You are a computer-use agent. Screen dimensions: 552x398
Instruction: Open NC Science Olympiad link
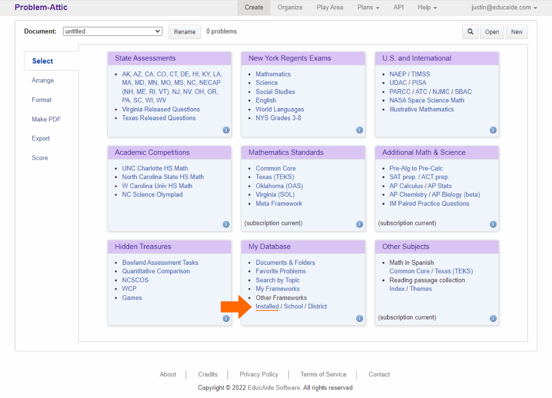[x=152, y=195]
